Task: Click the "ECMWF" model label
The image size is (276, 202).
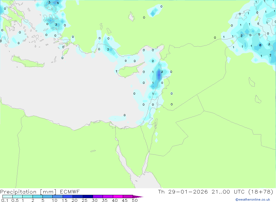Action: 70,192
